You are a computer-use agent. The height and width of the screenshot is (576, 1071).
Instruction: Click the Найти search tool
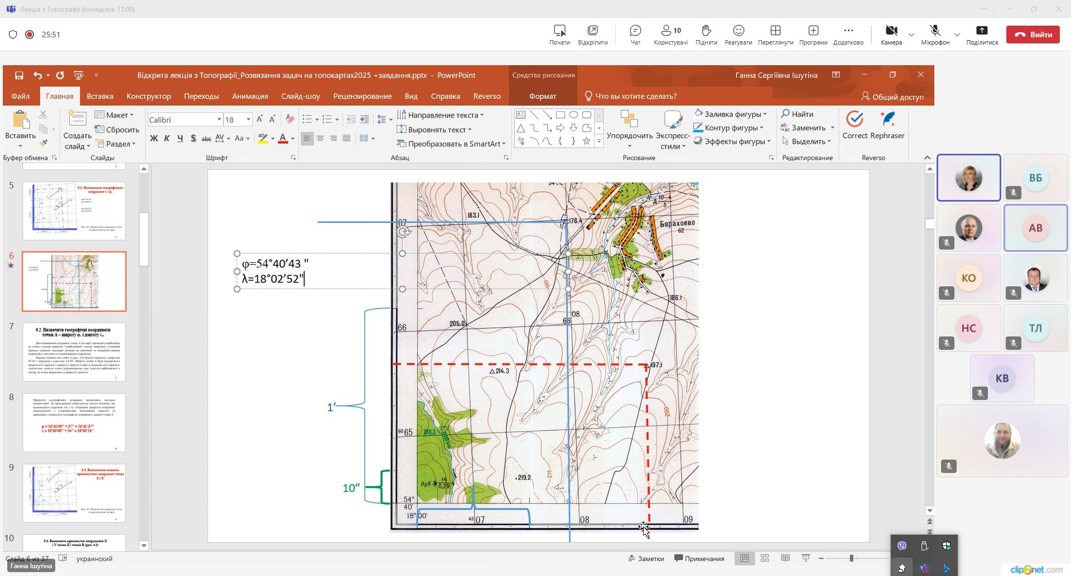(x=797, y=114)
